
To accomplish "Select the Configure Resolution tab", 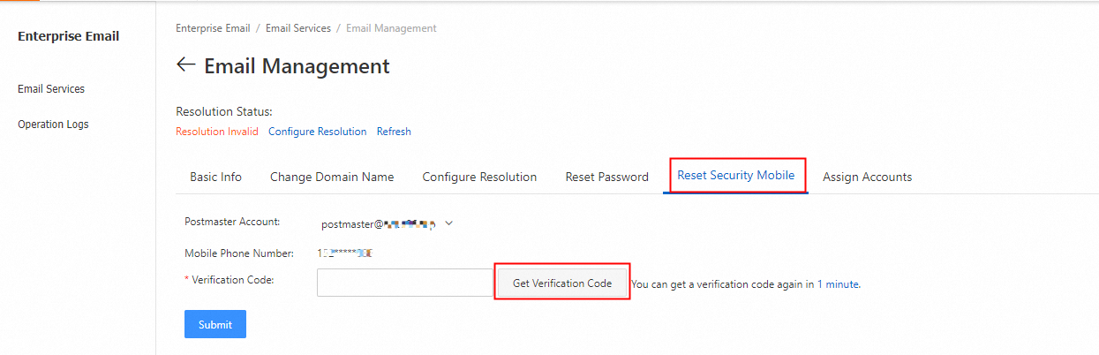I will point(479,177).
